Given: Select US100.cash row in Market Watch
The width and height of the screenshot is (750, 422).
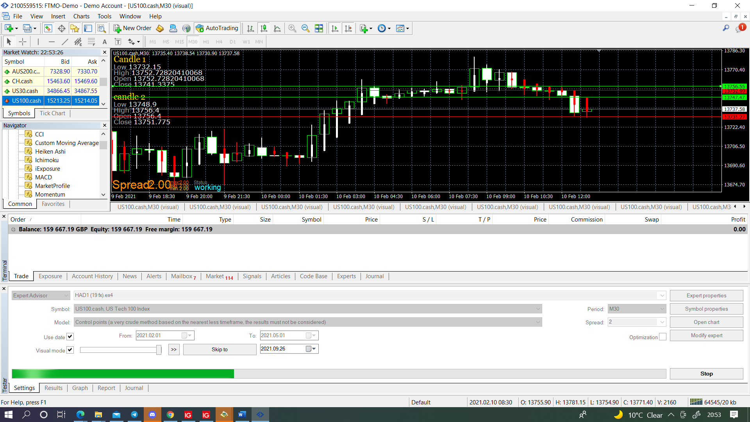Looking at the screenshot, I should point(51,100).
